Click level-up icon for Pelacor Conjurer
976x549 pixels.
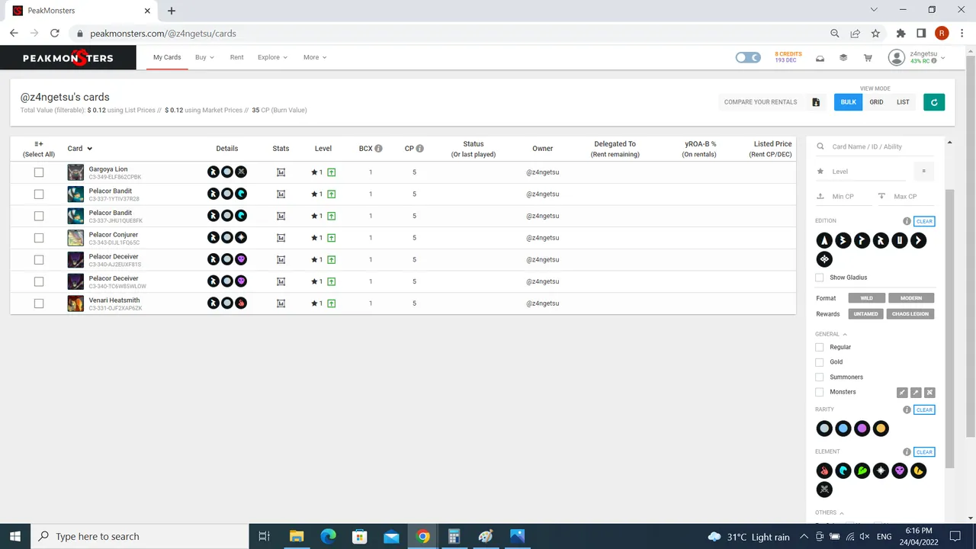(x=331, y=238)
